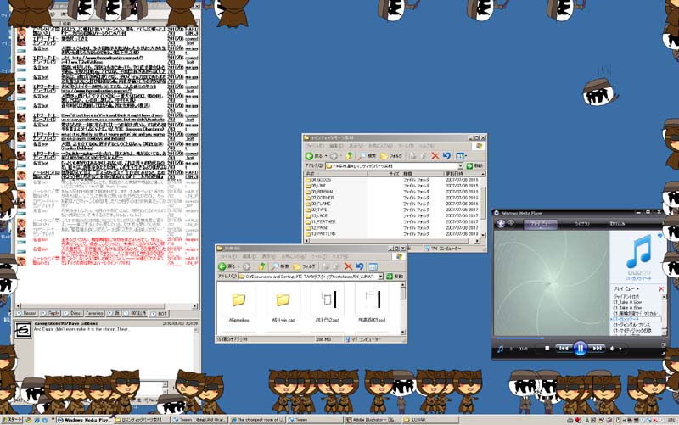Select the 13_PATTERN folder row
679x425 pixels.
coord(394,233)
